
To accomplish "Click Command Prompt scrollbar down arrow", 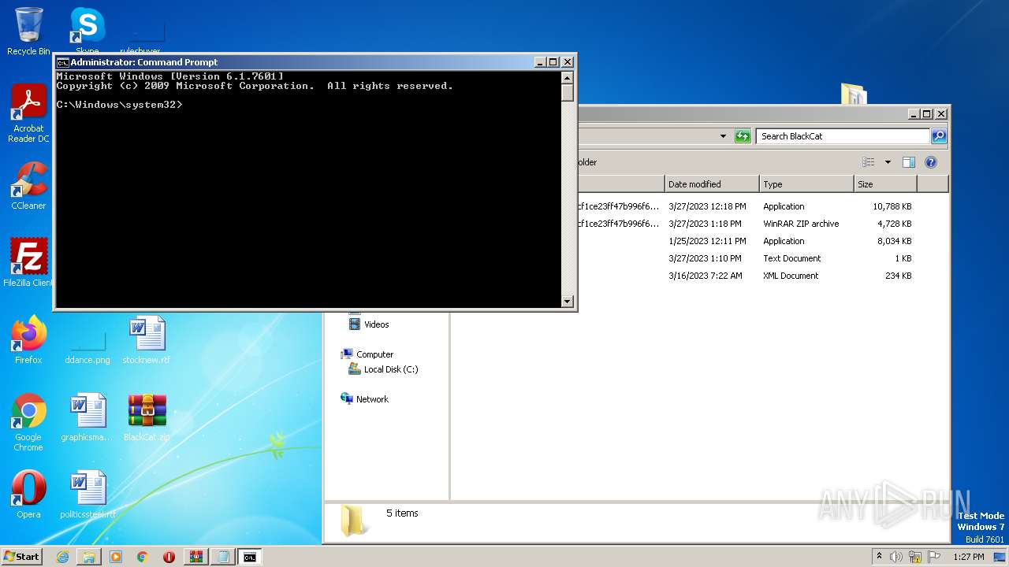I will point(568,301).
